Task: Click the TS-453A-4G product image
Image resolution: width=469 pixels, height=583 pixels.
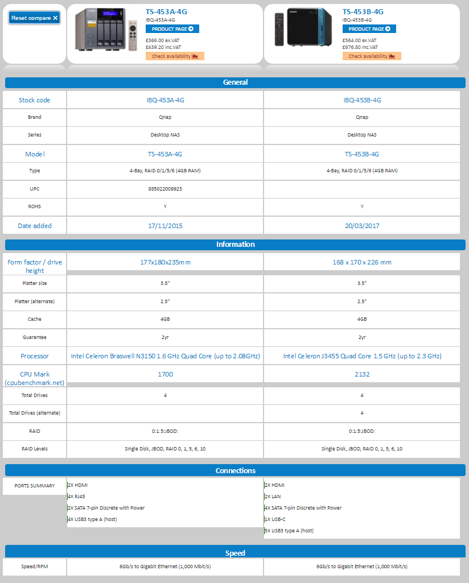Action: coord(106,30)
